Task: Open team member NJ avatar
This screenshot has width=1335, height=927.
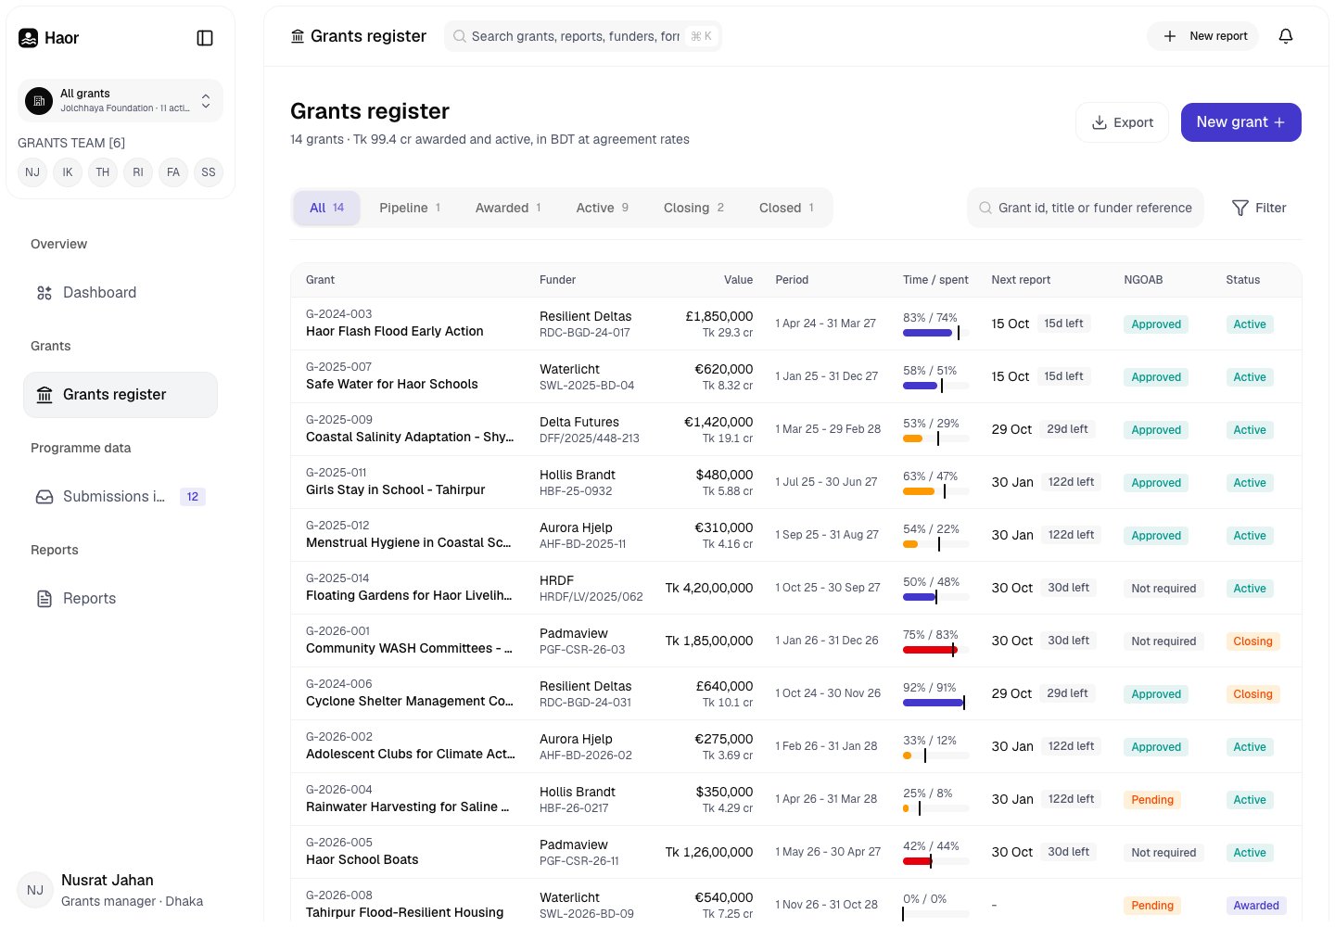Action: point(32,172)
